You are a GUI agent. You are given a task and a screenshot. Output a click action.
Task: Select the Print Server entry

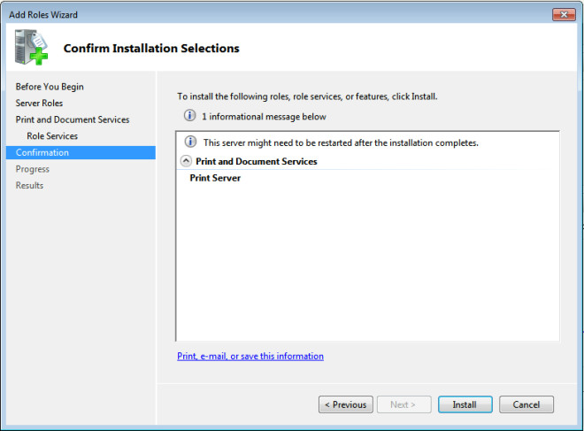point(215,178)
